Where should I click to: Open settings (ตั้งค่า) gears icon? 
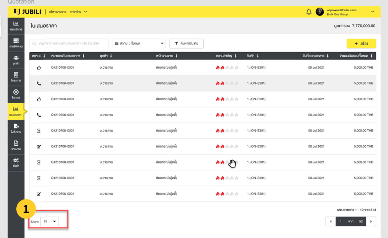point(16,162)
